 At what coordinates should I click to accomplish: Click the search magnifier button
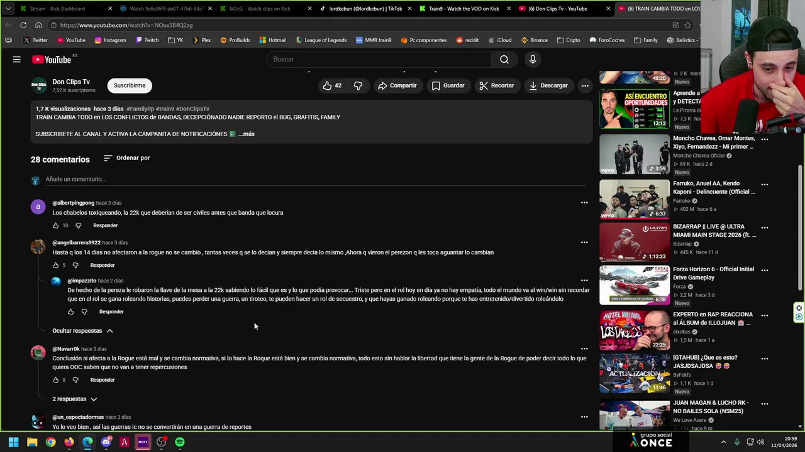click(504, 59)
